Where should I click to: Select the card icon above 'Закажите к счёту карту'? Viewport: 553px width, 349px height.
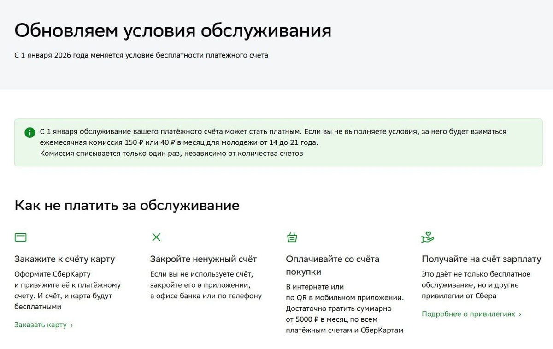[x=20, y=237]
